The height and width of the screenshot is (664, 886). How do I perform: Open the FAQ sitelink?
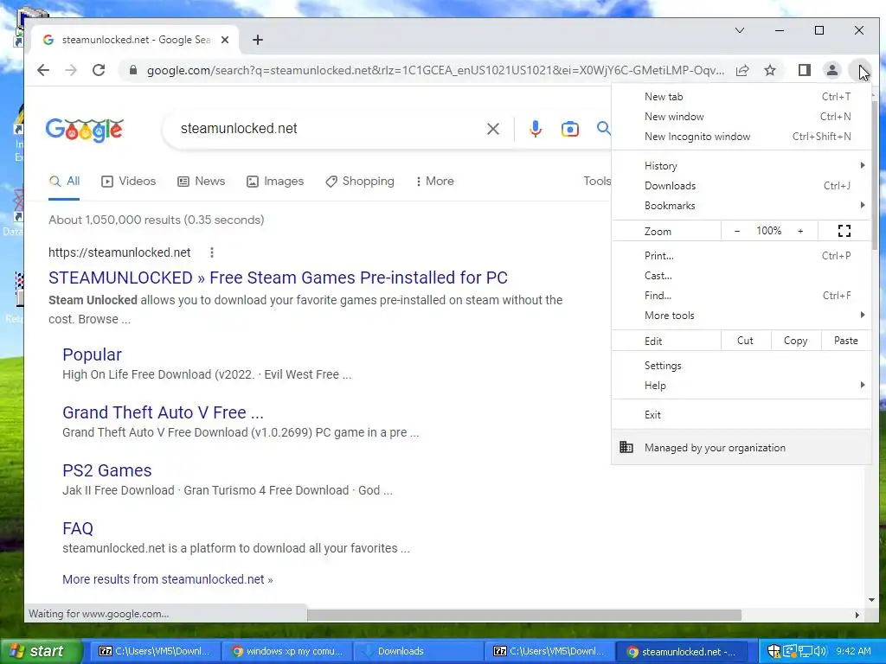[77, 528]
